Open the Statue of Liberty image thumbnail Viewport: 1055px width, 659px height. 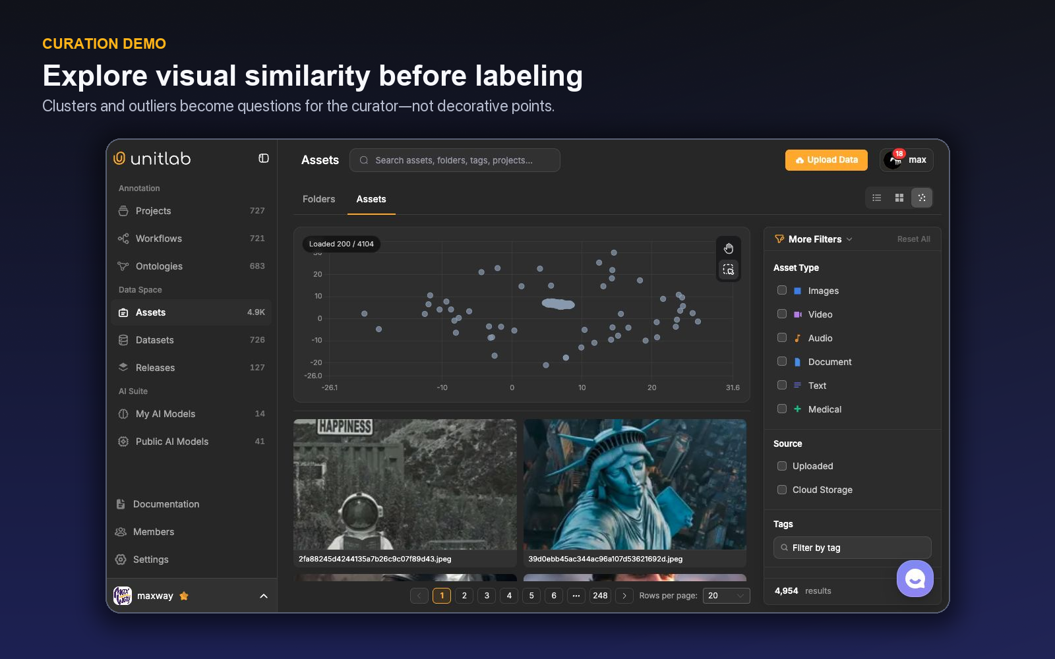click(635, 484)
